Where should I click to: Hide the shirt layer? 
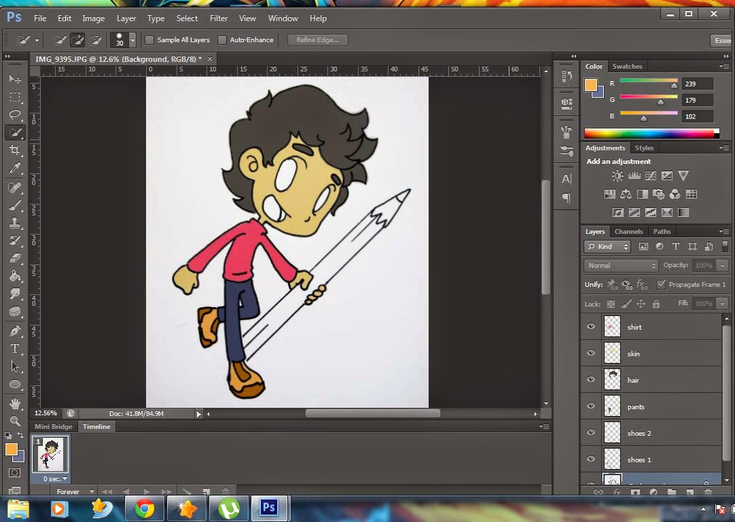pos(591,326)
